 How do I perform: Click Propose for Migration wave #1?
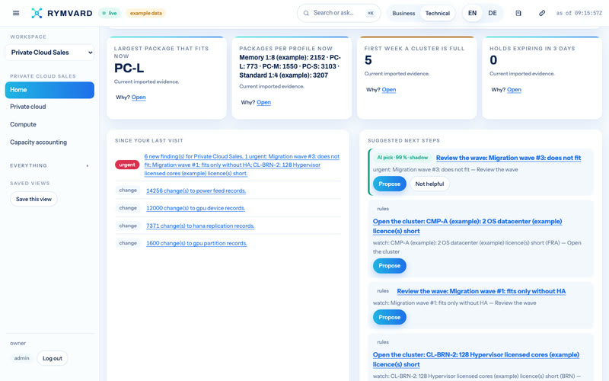pyautogui.click(x=390, y=317)
